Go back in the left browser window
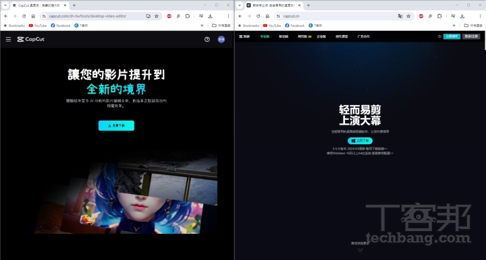This screenshot has height=260, width=486. point(6,16)
